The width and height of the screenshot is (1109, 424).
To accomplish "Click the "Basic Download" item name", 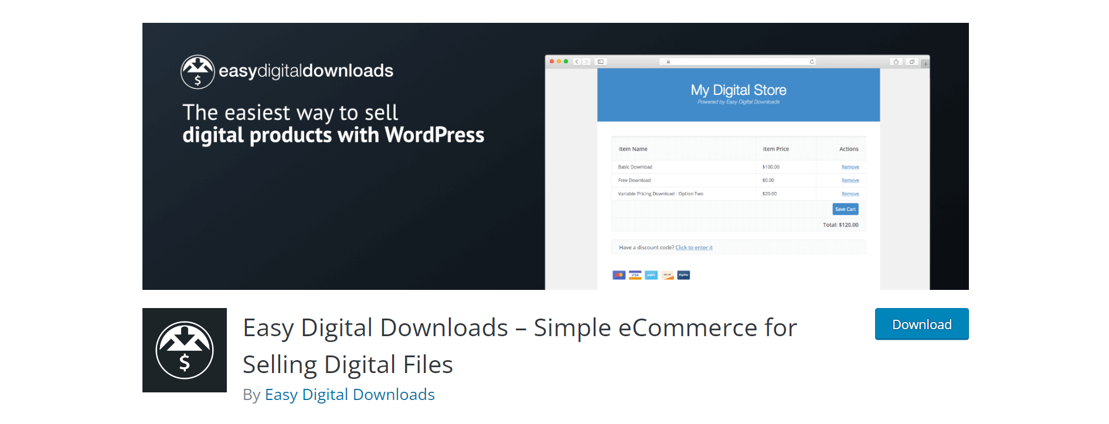I will (x=635, y=167).
